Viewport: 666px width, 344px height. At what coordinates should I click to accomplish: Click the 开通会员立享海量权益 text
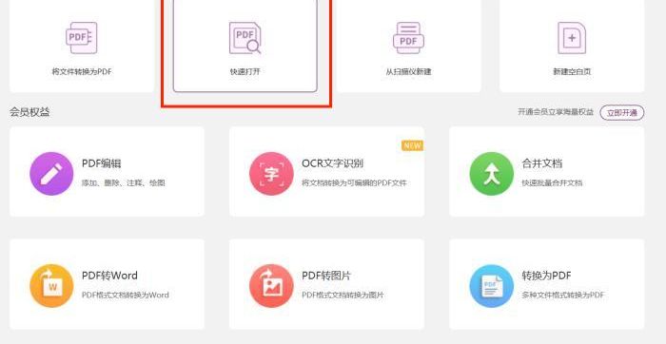pos(556,112)
